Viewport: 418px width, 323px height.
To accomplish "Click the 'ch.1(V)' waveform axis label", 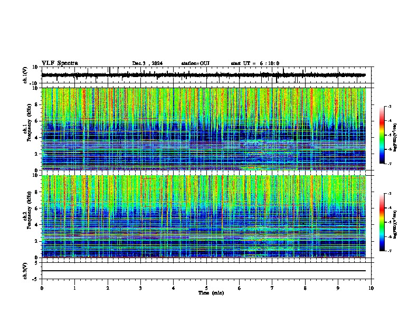I will [25, 75].
